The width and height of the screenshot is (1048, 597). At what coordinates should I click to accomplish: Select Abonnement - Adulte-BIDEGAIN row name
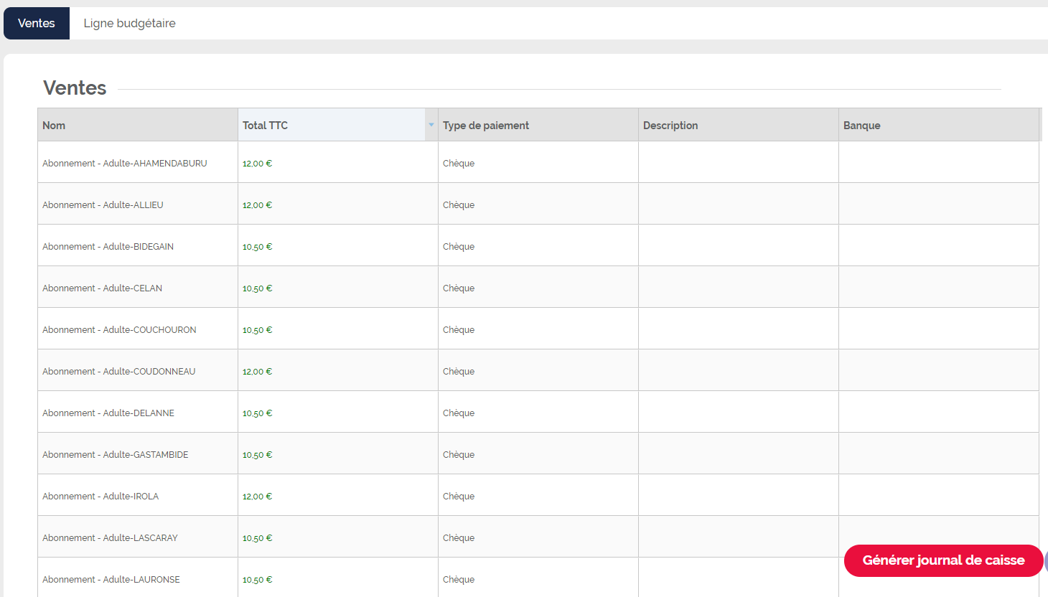(x=108, y=247)
